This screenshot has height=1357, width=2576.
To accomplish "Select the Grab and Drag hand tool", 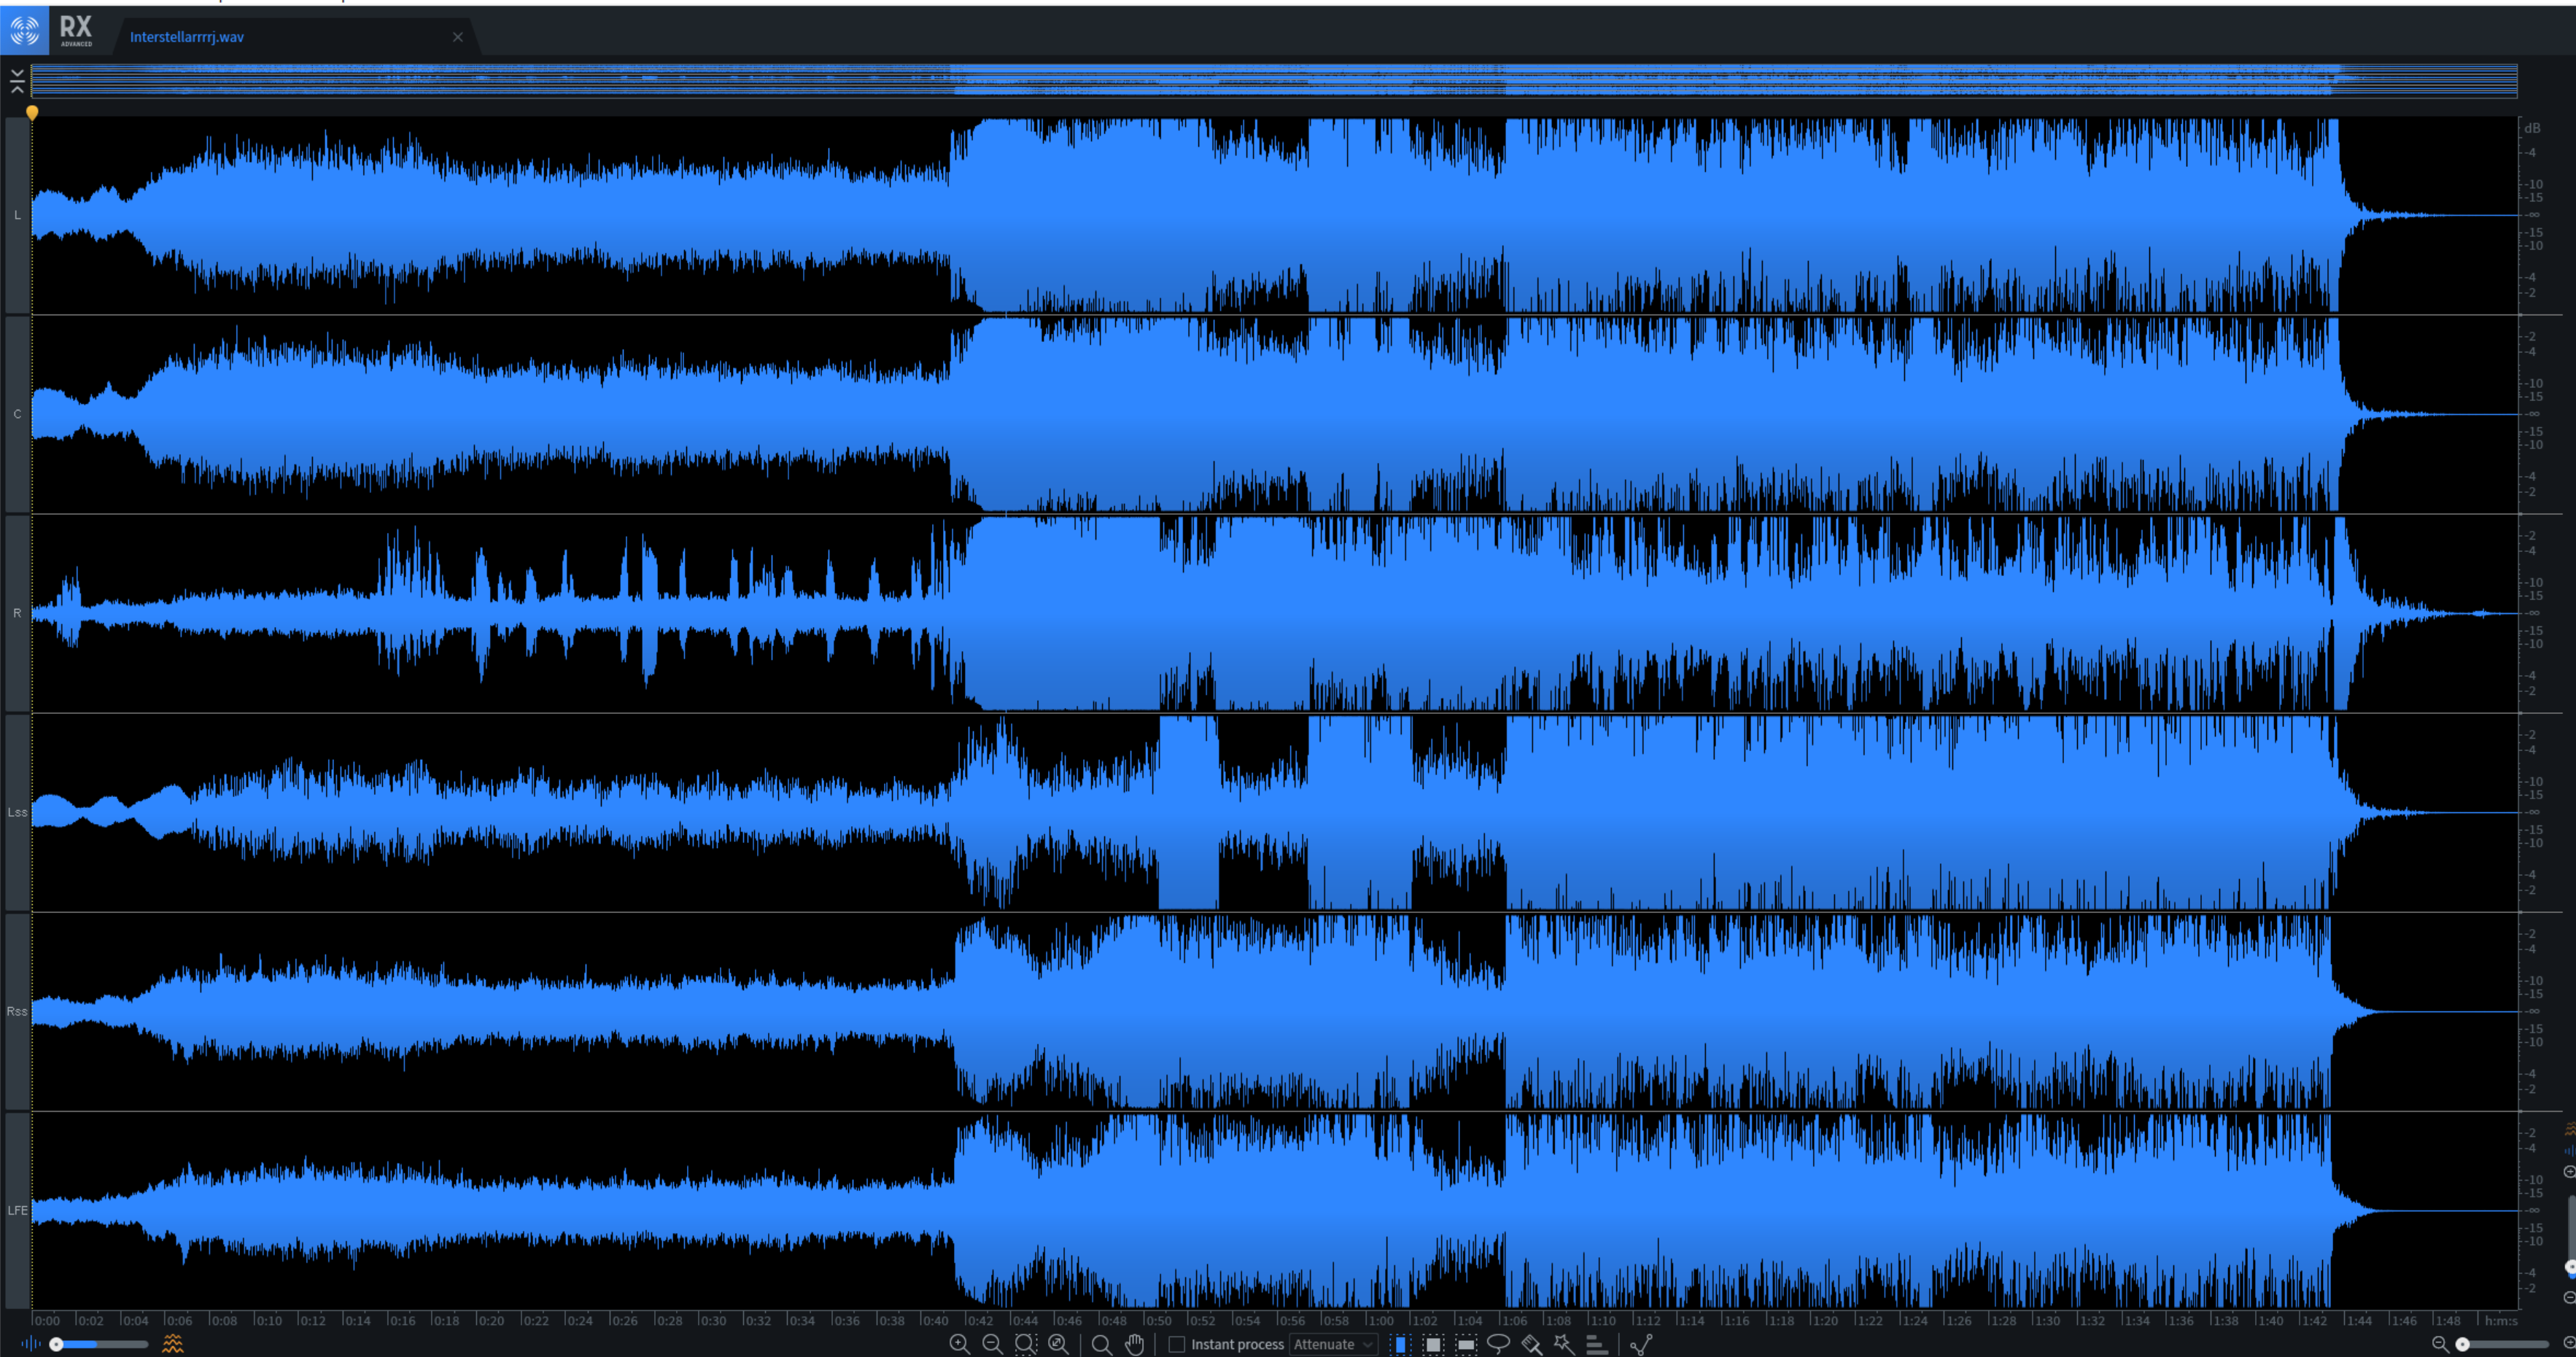I will tap(1134, 1344).
